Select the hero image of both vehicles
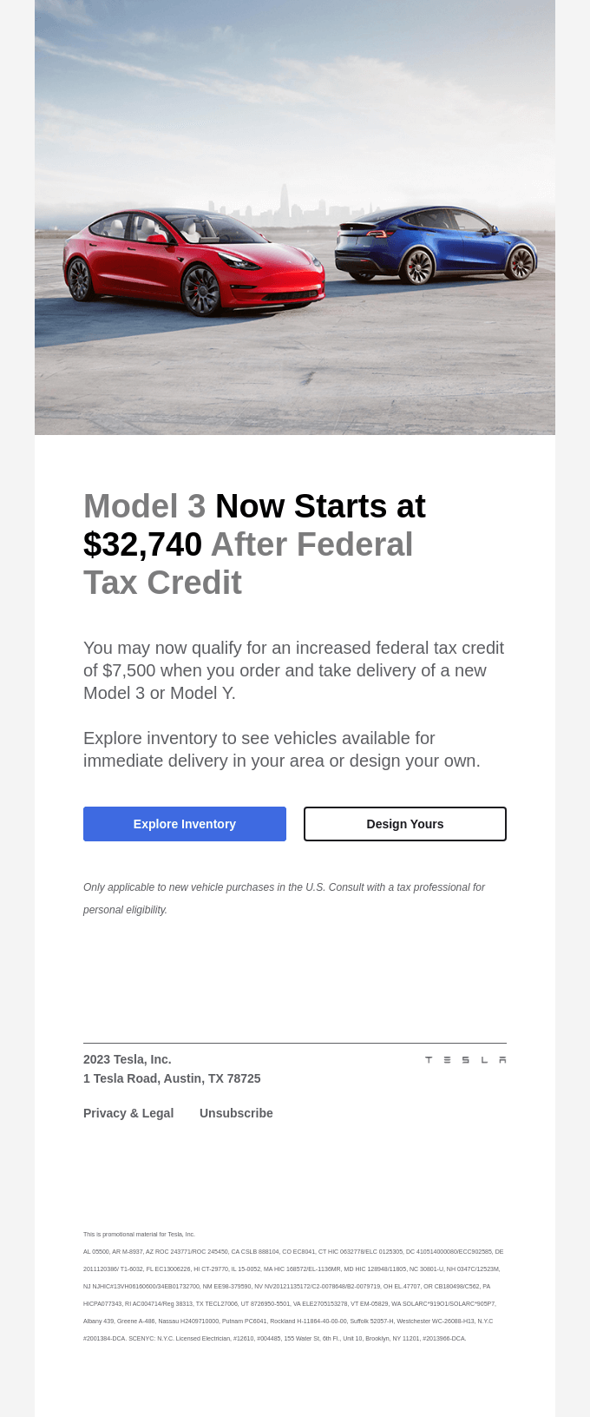The height and width of the screenshot is (1417, 590). click(x=295, y=217)
